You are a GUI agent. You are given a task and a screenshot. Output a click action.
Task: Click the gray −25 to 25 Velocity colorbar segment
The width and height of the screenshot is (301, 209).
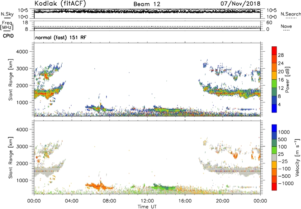click(x=274, y=158)
